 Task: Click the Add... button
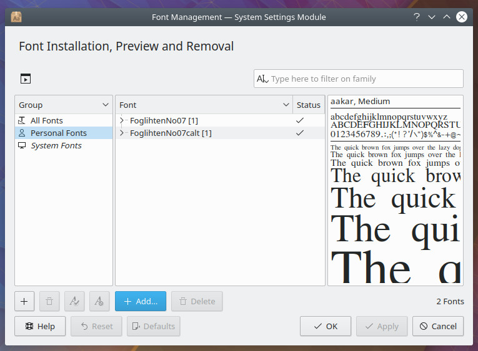[x=141, y=301]
